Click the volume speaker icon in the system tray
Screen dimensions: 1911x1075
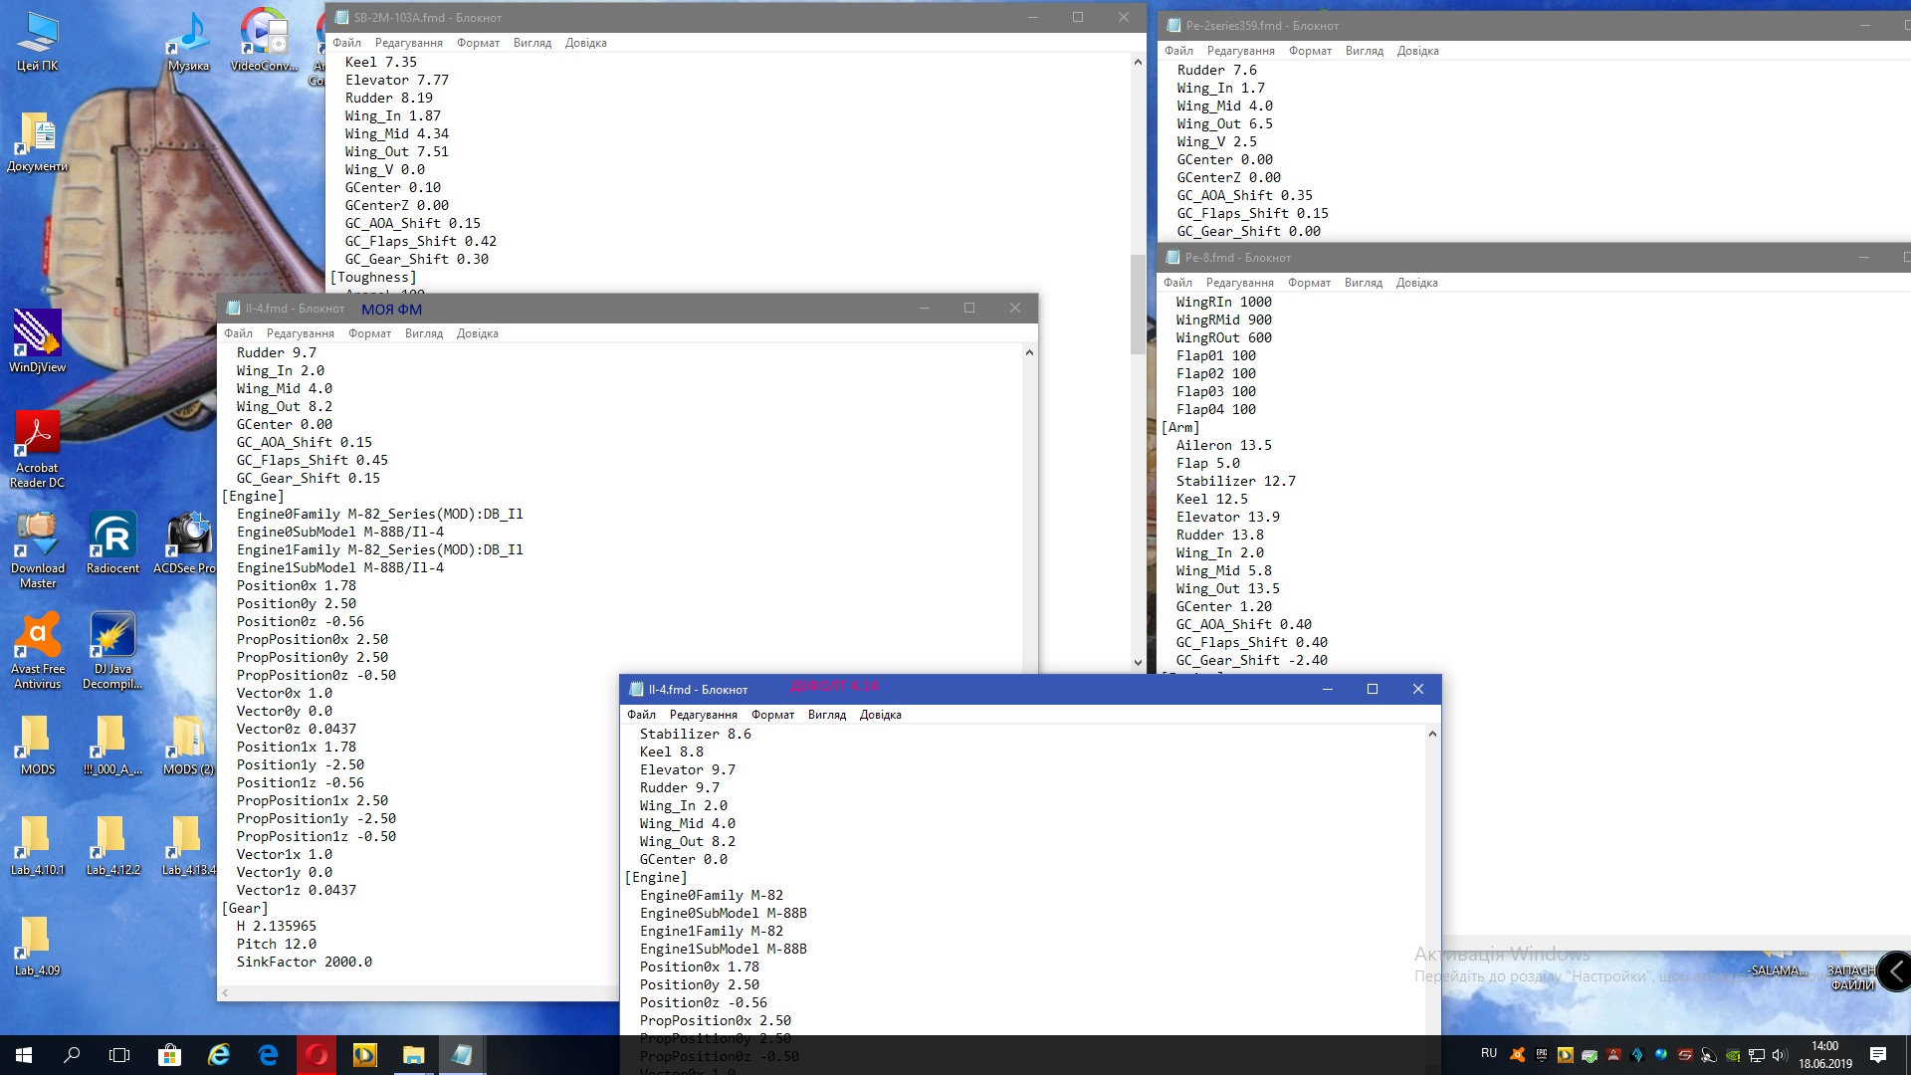pos(1780,1055)
